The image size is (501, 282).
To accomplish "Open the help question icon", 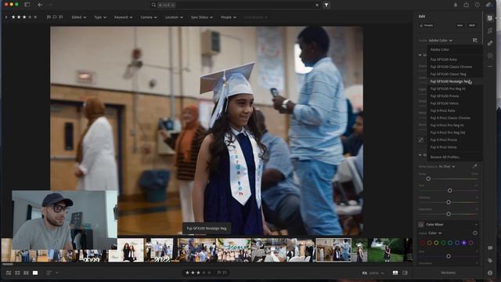I will 477,5.
